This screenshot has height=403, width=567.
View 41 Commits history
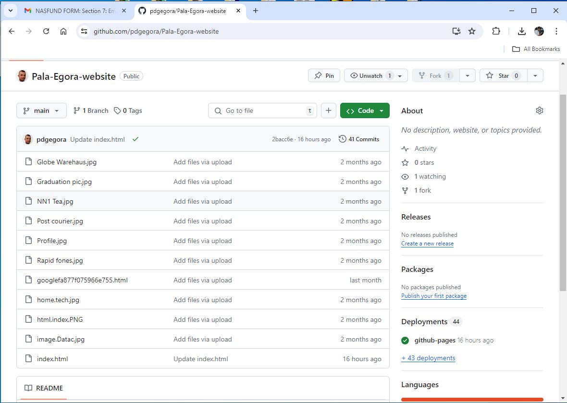[359, 139]
